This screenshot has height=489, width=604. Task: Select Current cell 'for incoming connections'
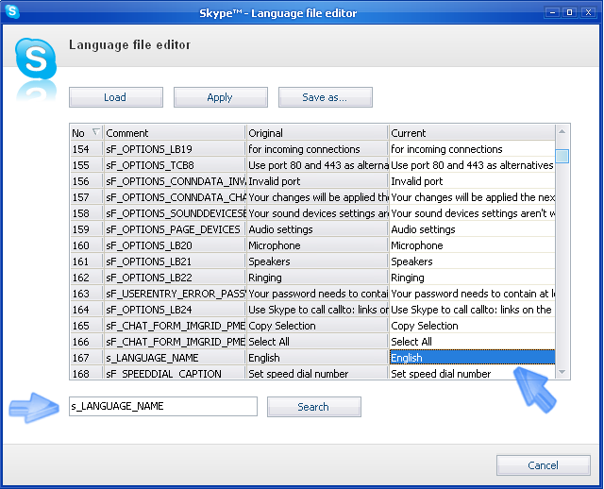coord(472,149)
